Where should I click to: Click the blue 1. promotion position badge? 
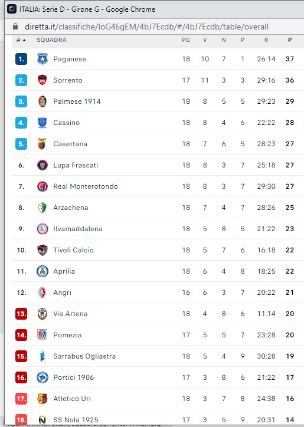[x=21, y=59]
